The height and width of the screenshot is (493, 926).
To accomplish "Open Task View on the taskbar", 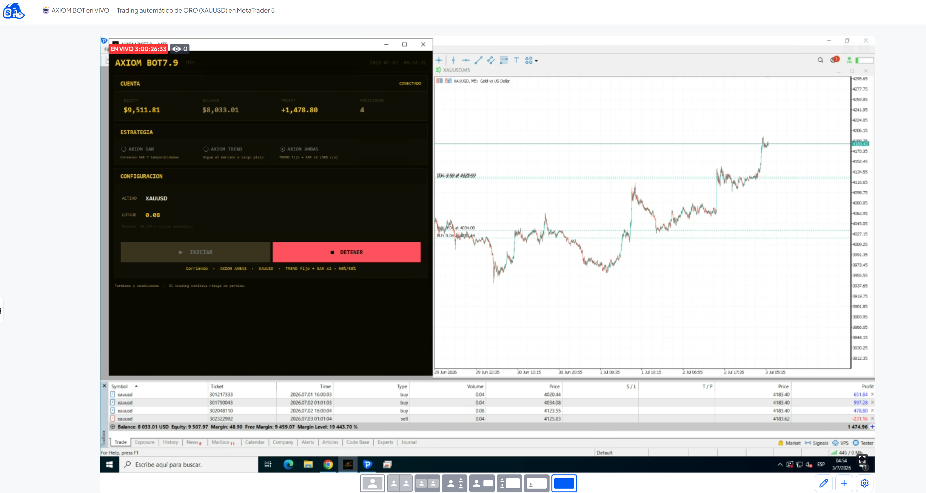I will click(268, 465).
